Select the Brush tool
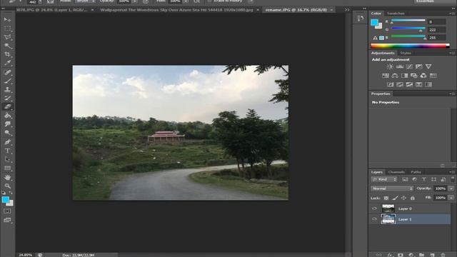 point(8,81)
